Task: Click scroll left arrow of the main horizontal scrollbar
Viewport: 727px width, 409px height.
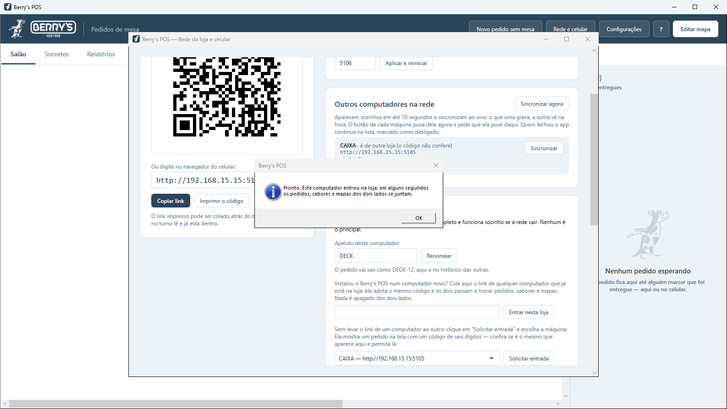Action: (5, 404)
